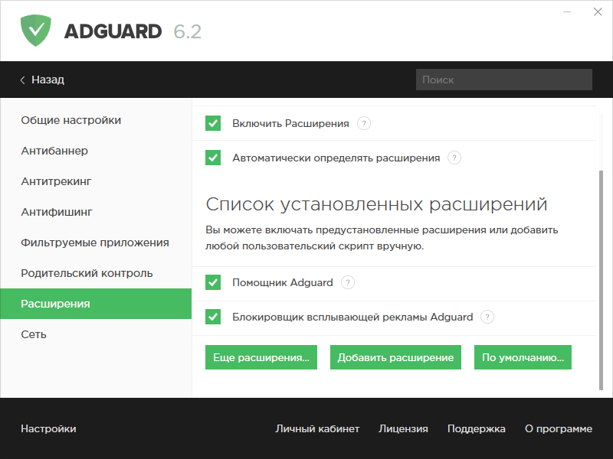This screenshot has width=613, height=459.
Task: Close the Adguard window
Action: (598, 11)
